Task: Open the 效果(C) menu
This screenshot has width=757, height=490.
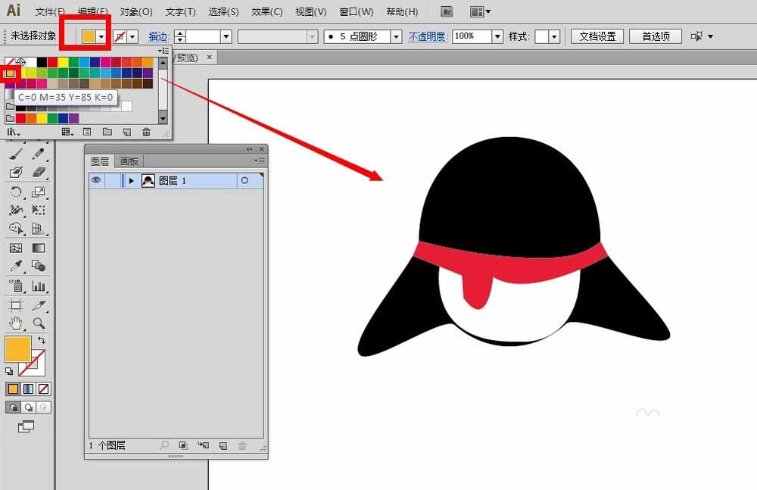Action: [267, 11]
